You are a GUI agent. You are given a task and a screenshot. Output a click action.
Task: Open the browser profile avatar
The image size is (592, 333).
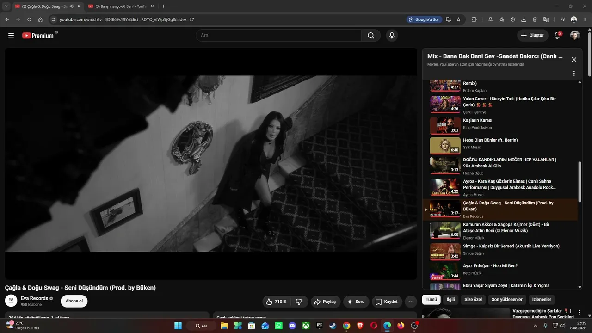[x=574, y=19]
